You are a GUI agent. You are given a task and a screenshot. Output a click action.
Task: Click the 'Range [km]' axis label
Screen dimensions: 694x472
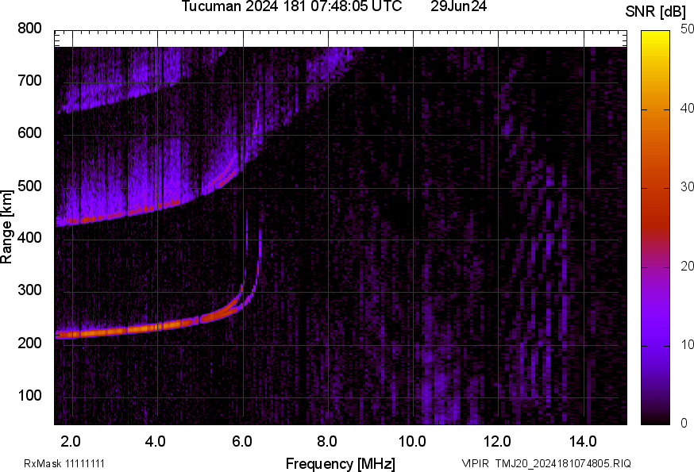click(6, 227)
